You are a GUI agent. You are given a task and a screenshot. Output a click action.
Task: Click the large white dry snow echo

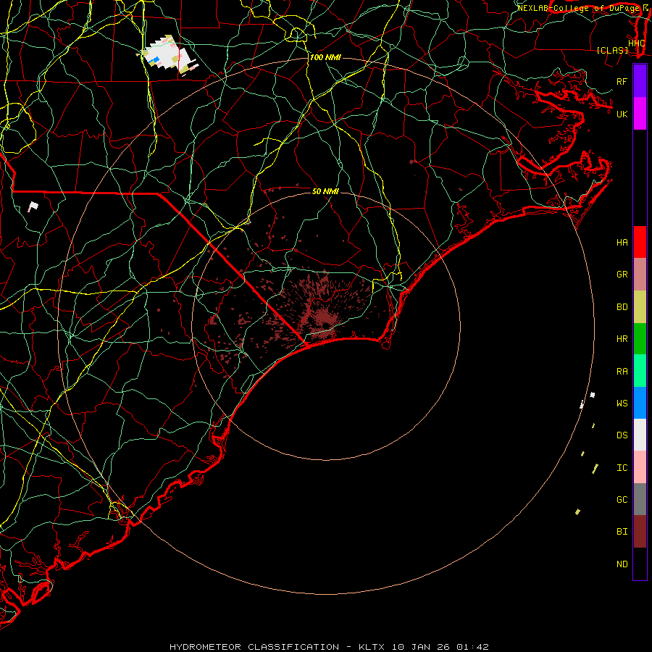click(167, 55)
